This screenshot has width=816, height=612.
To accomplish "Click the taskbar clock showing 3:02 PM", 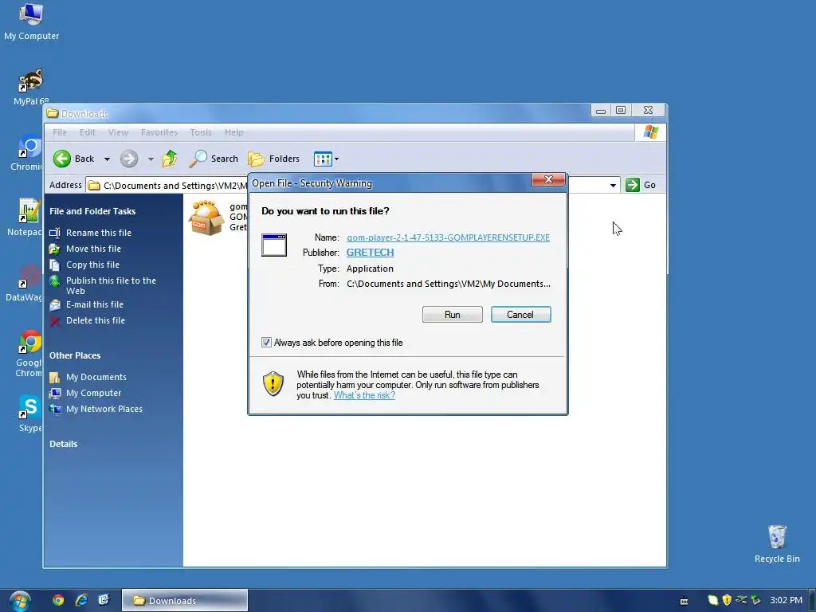I will [x=786, y=600].
